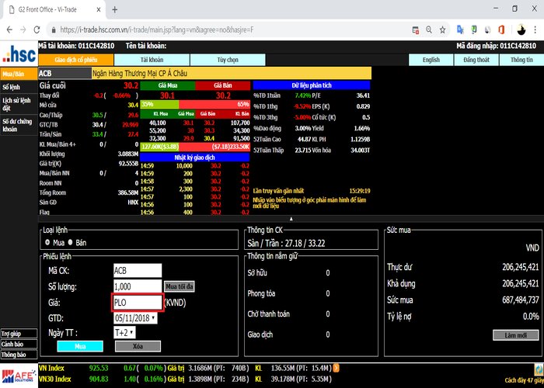
Task: Click the VN30 Index value 904.83
Action: (x=99, y=379)
